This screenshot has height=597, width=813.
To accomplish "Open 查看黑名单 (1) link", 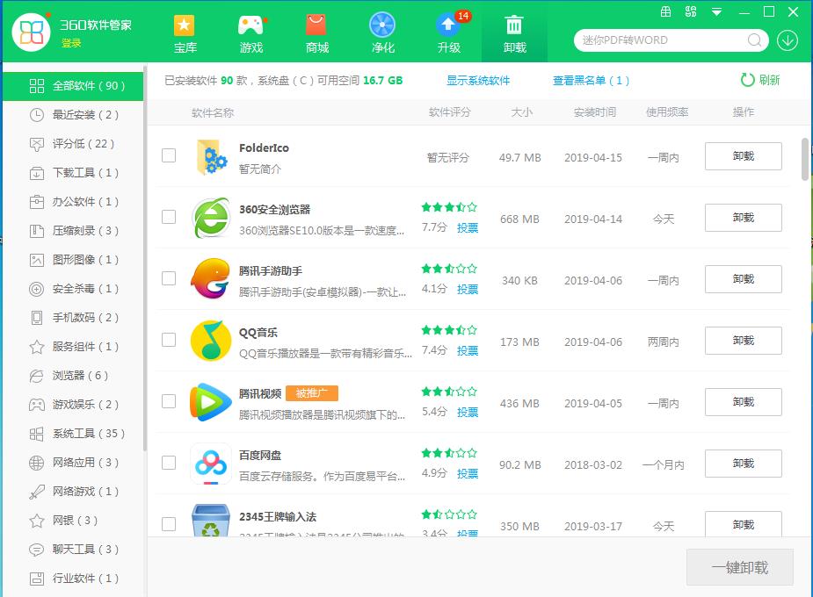I will (x=592, y=81).
